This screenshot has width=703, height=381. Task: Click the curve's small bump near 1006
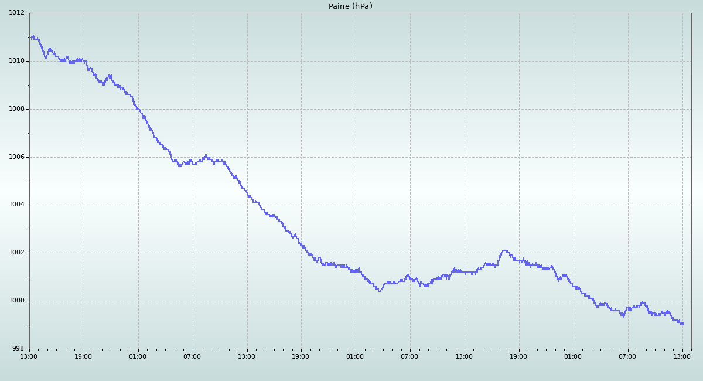tap(206, 155)
